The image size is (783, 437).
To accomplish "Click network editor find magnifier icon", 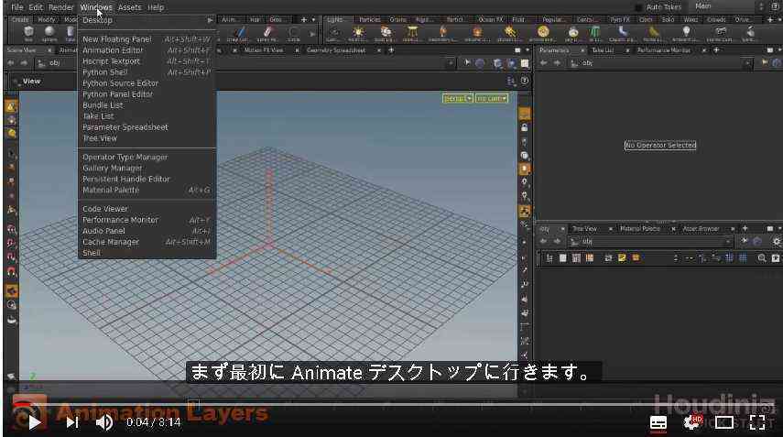I will click(762, 258).
